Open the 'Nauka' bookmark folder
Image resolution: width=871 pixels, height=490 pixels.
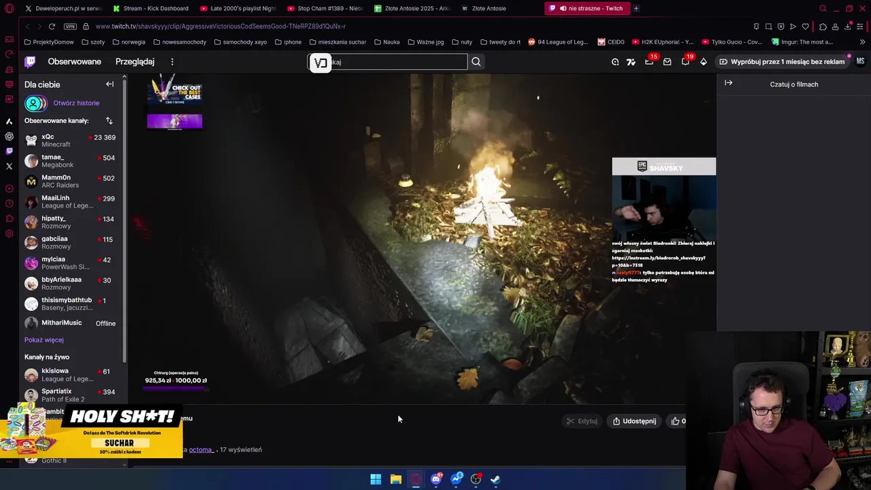(x=387, y=42)
